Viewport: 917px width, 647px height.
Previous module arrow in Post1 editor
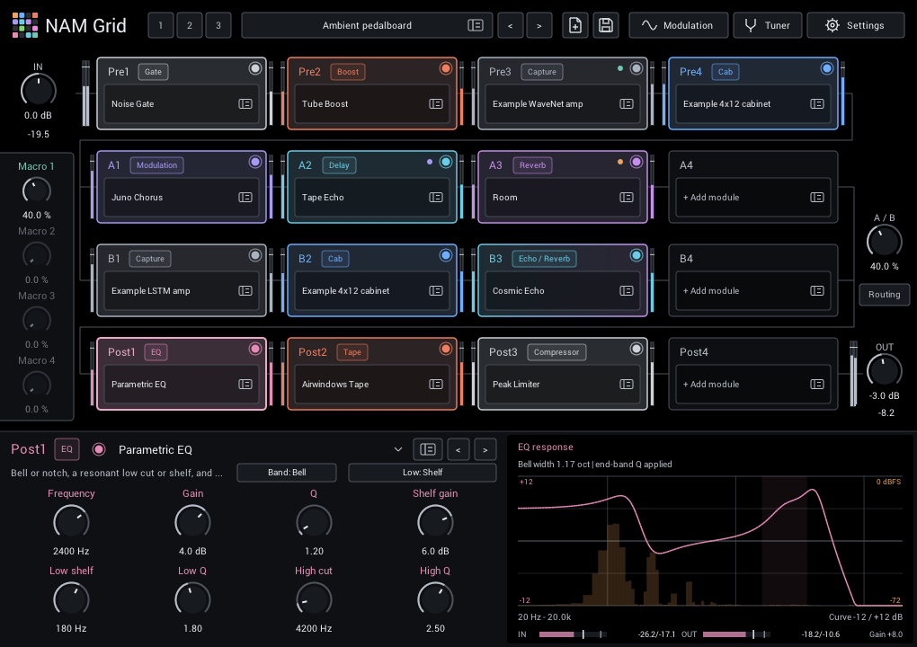(458, 449)
